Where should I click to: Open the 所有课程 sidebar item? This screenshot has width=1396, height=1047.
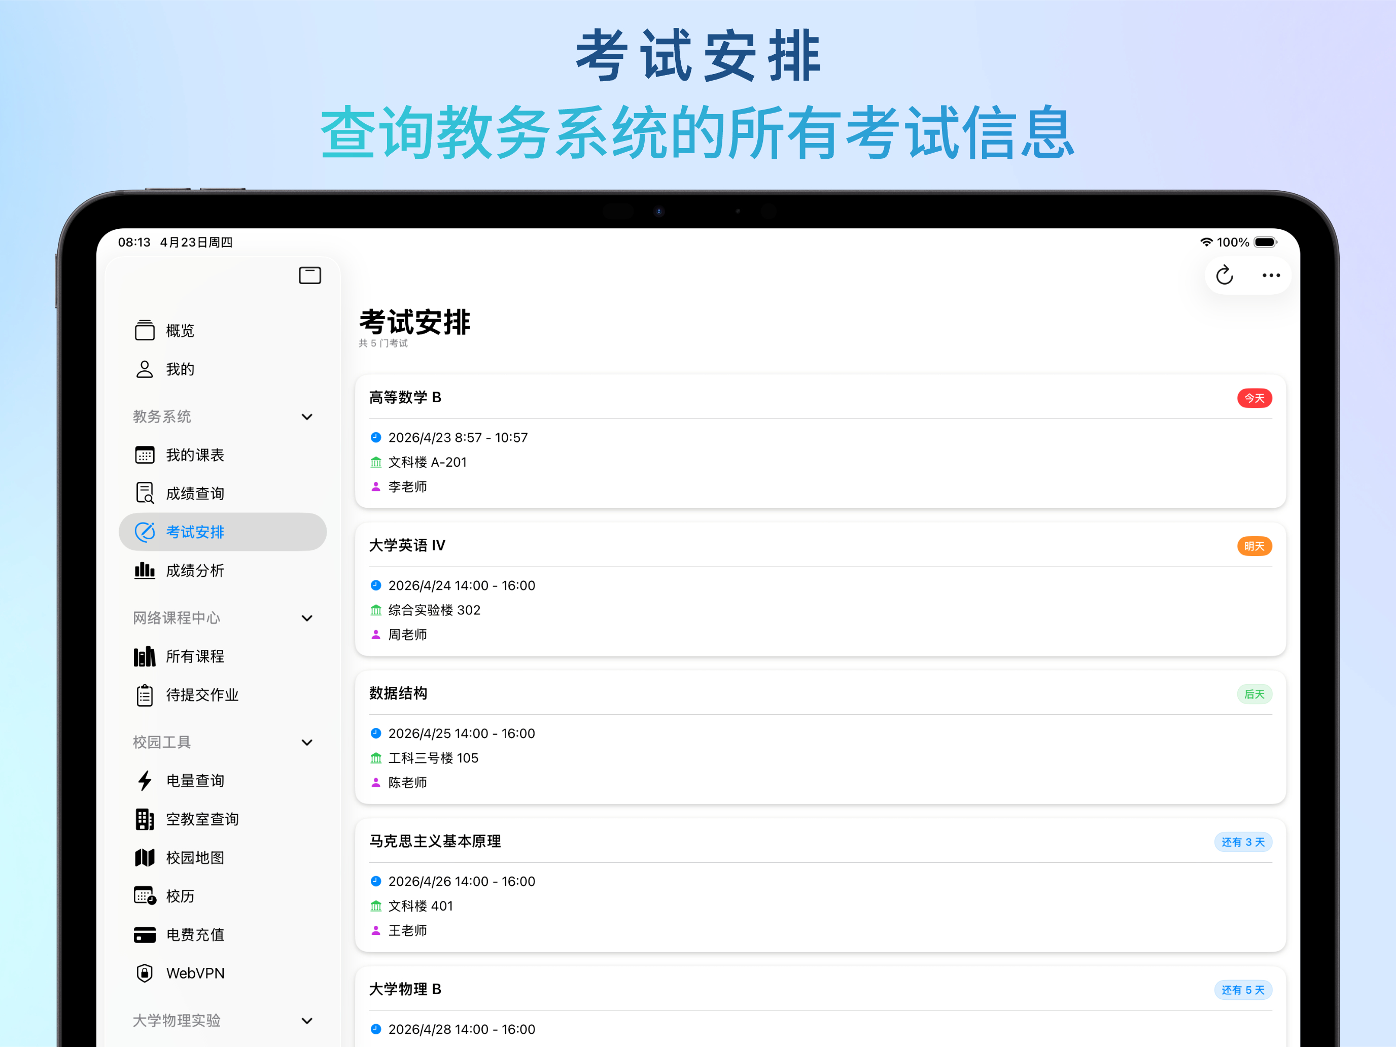(222, 656)
